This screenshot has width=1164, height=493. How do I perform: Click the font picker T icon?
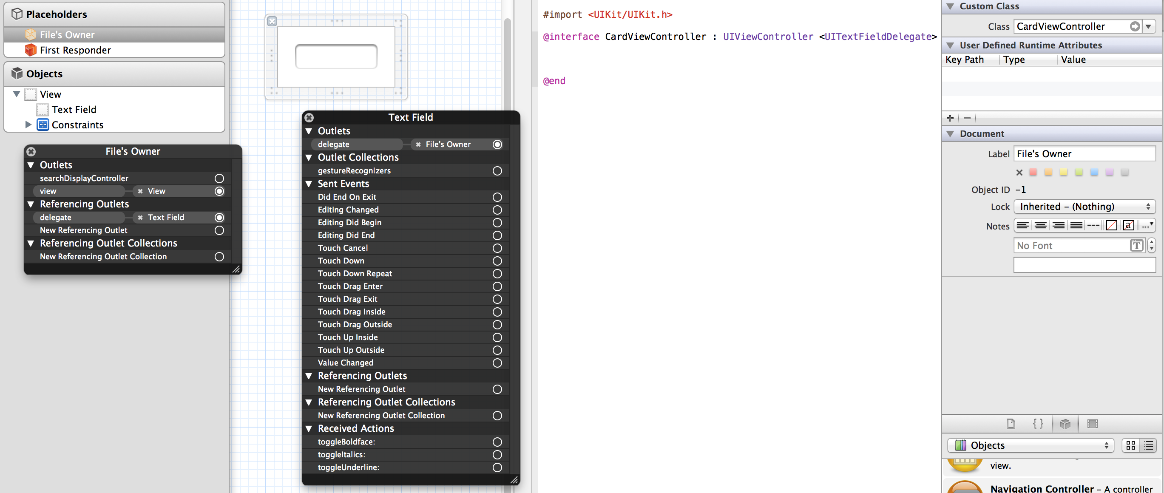[1136, 245]
